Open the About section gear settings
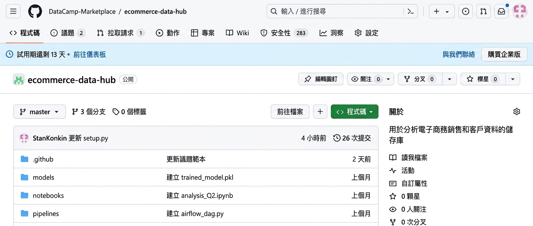Viewport: 533px width, 226px height. click(x=517, y=112)
